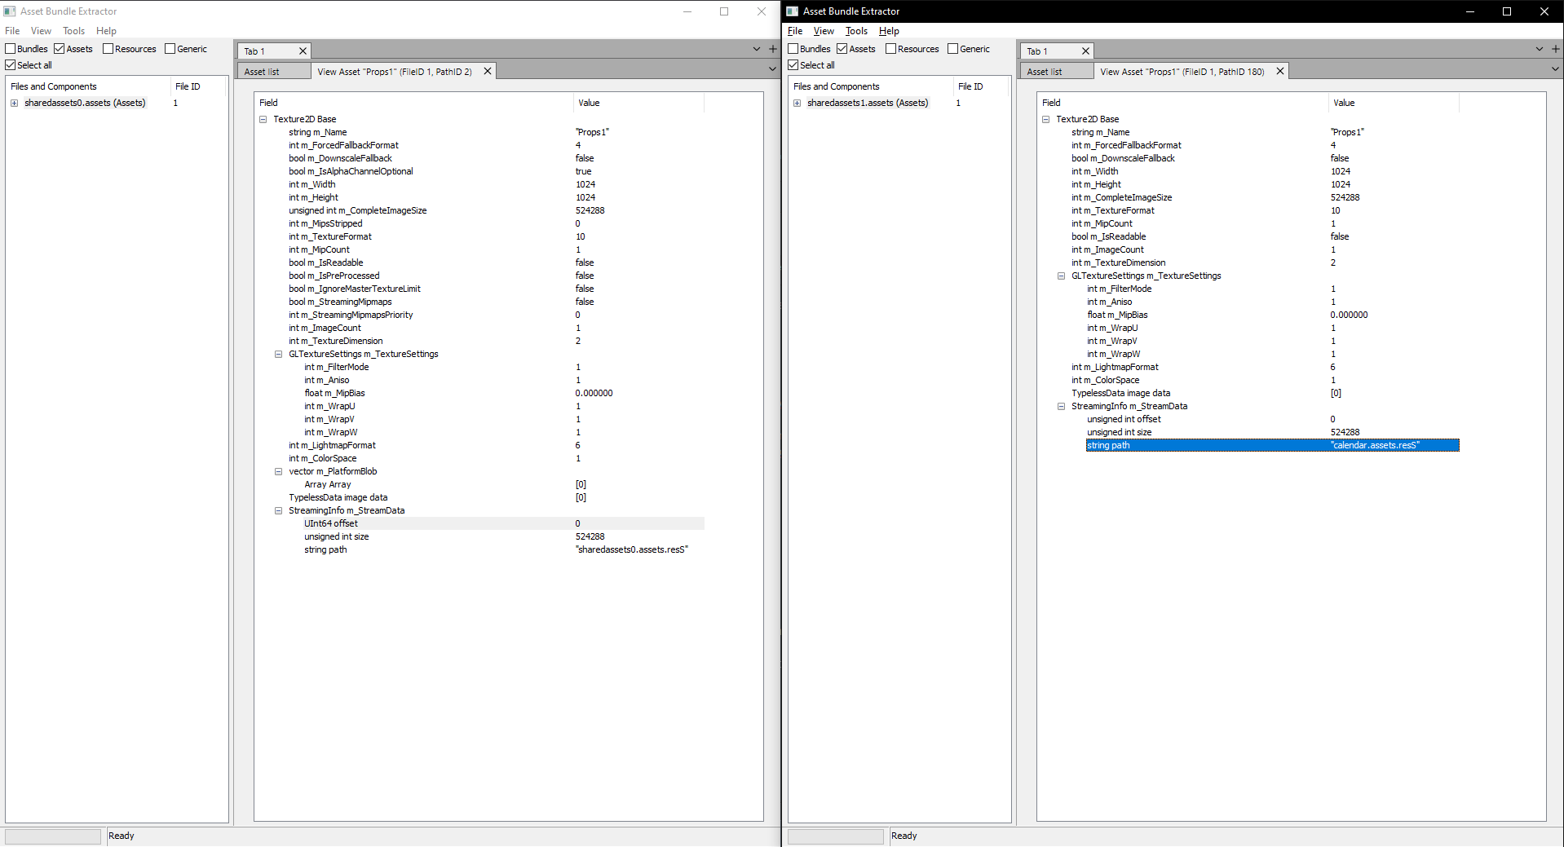
Task: Collapse StreamingInfo m_StreamData in right window
Action: 1062,406
